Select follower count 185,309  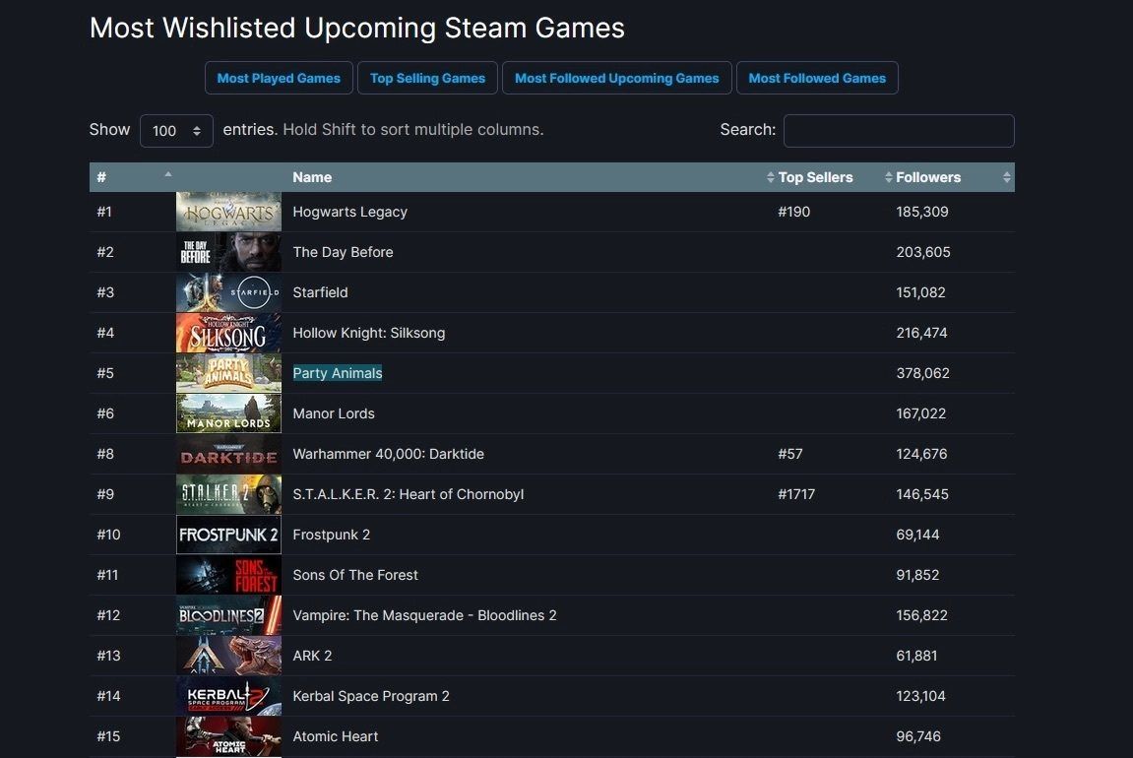(x=922, y=212)
